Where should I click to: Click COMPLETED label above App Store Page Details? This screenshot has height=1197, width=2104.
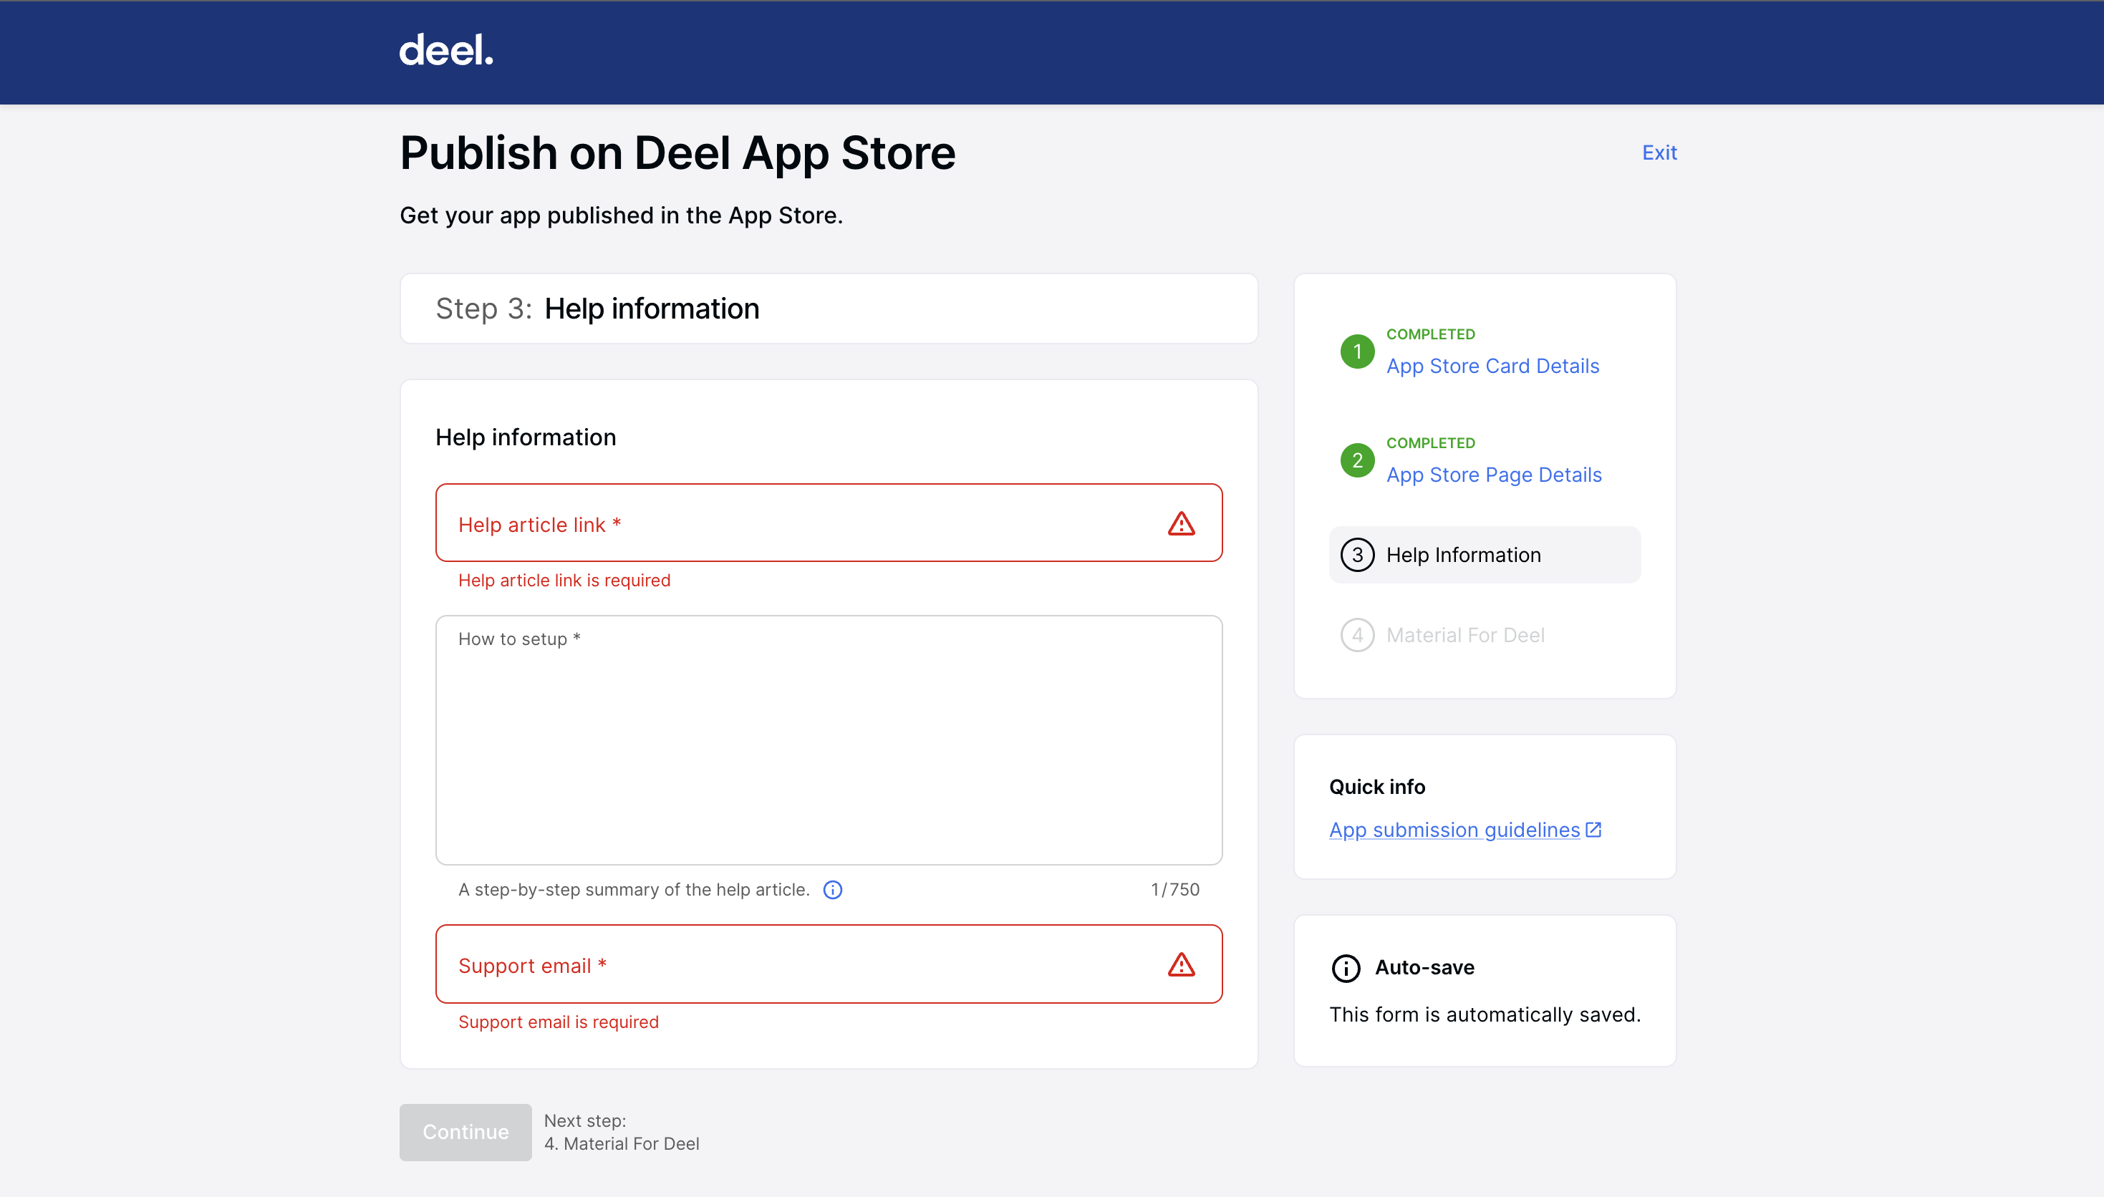1431,442
